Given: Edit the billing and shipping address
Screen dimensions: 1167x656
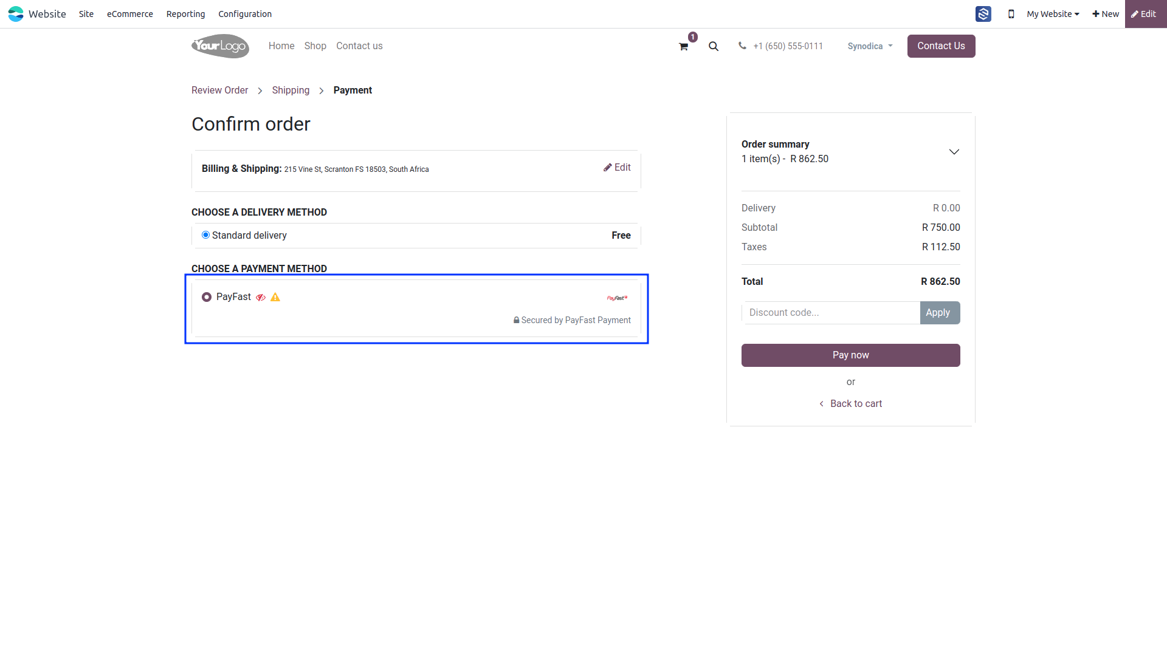Looking at the screenshot, I should [x=617, y=168].
